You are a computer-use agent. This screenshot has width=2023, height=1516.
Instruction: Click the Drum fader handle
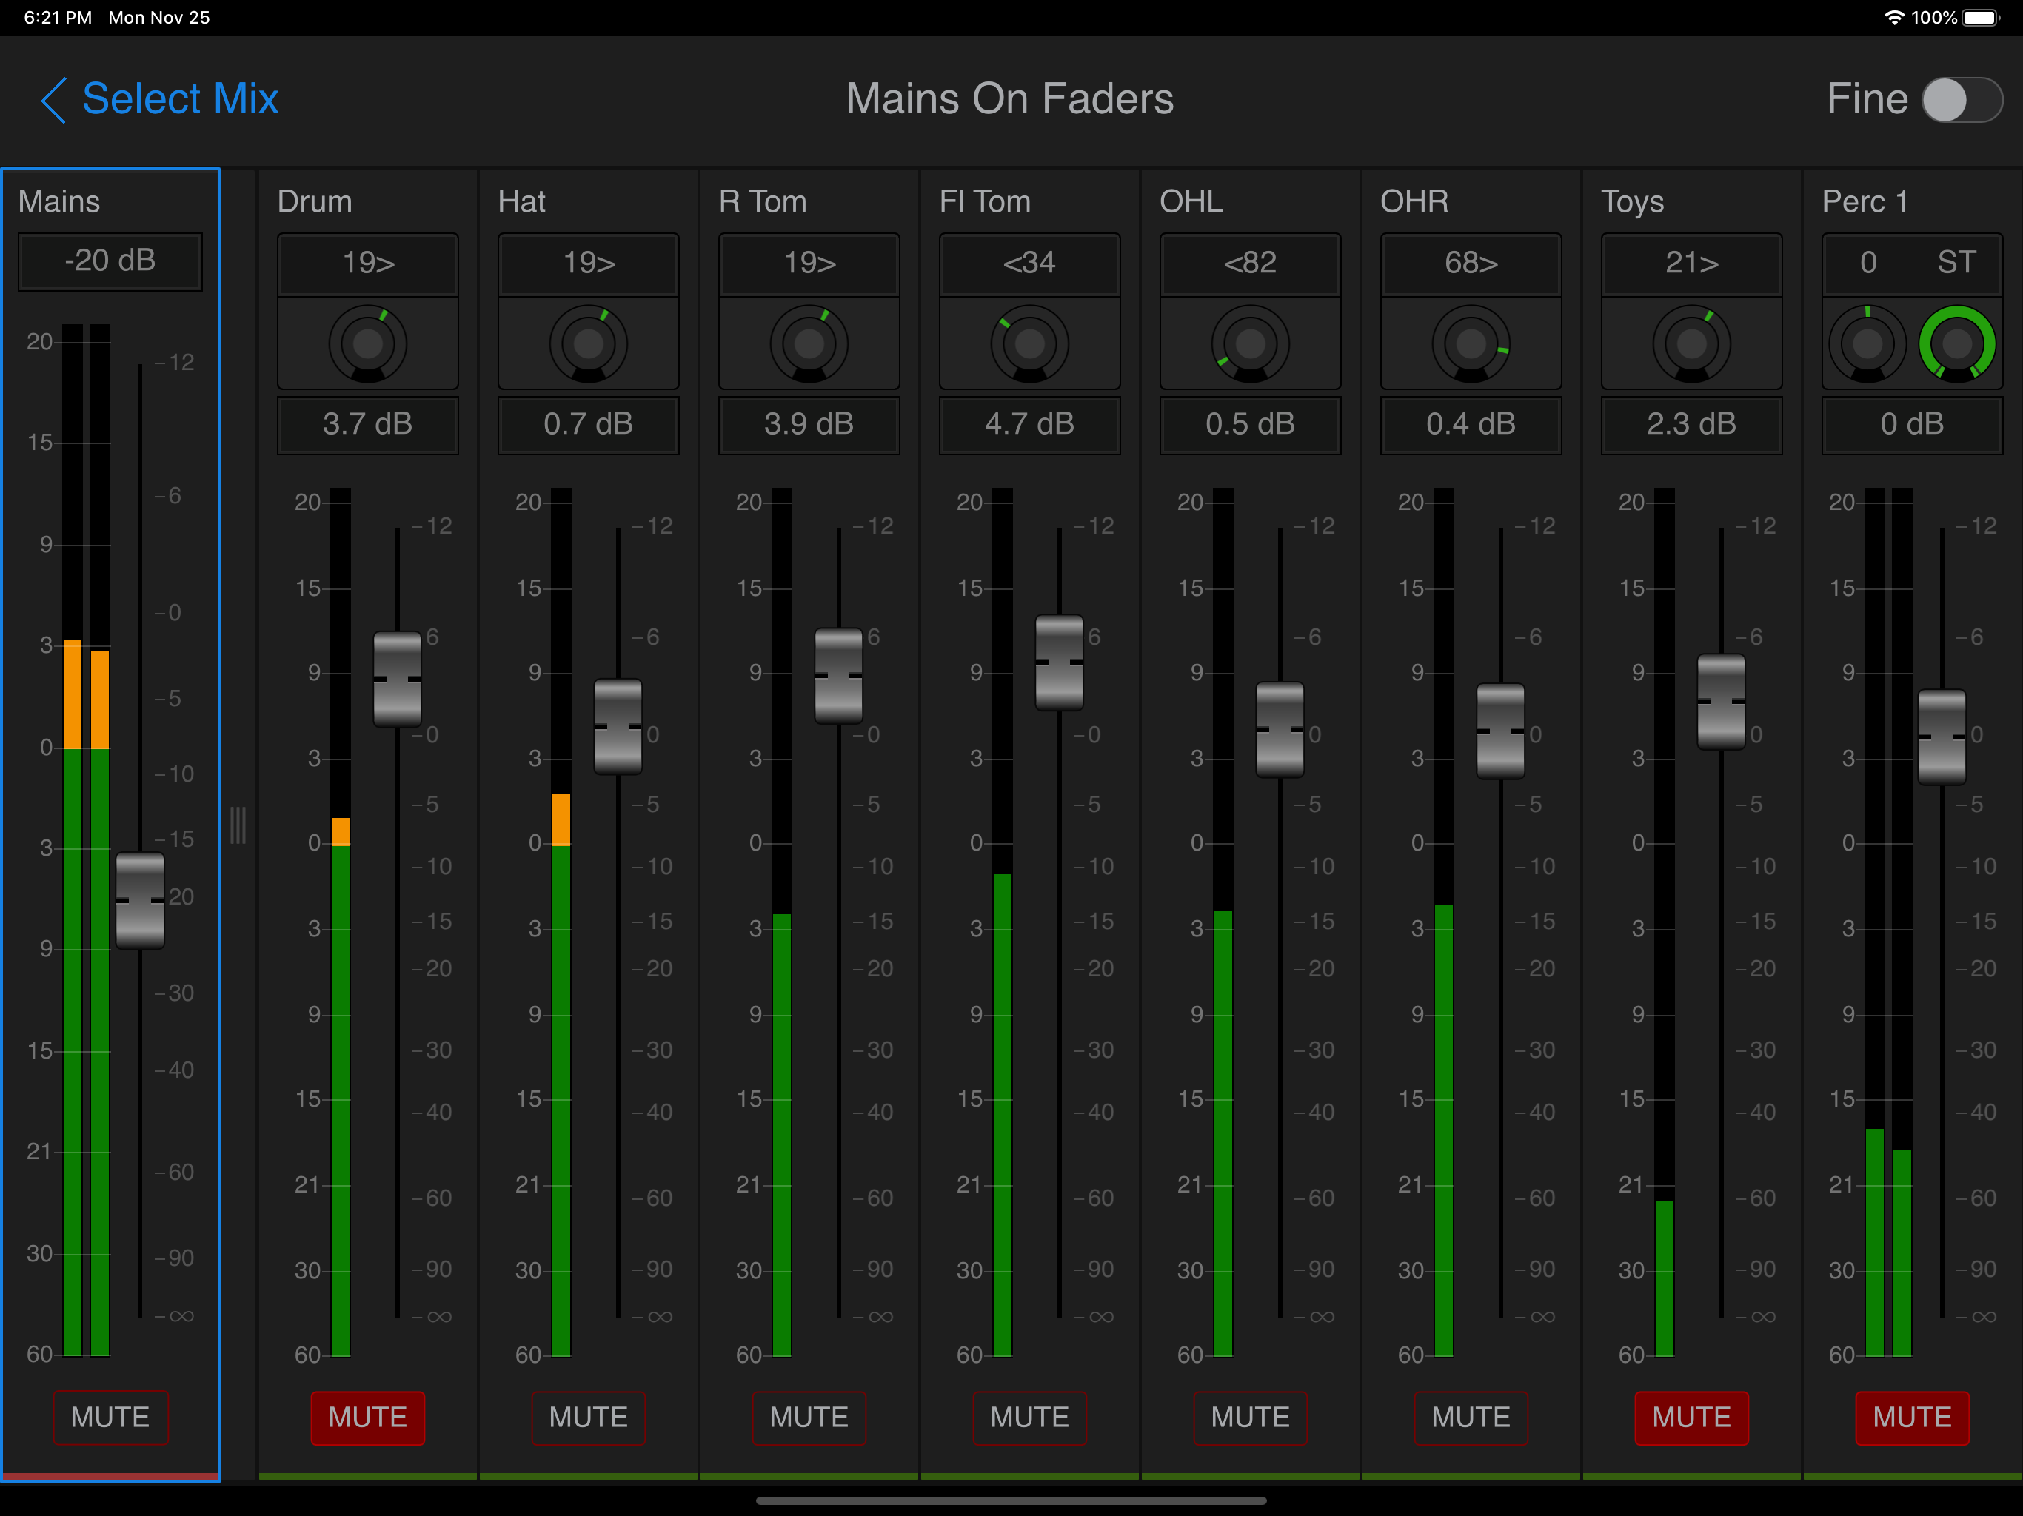[x=398, y=679]
